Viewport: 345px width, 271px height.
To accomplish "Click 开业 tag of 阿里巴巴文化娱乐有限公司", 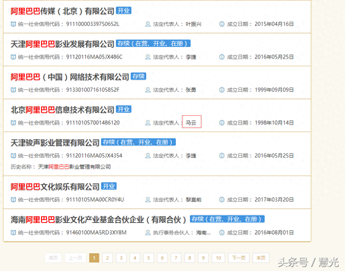I will click(109, 186).
